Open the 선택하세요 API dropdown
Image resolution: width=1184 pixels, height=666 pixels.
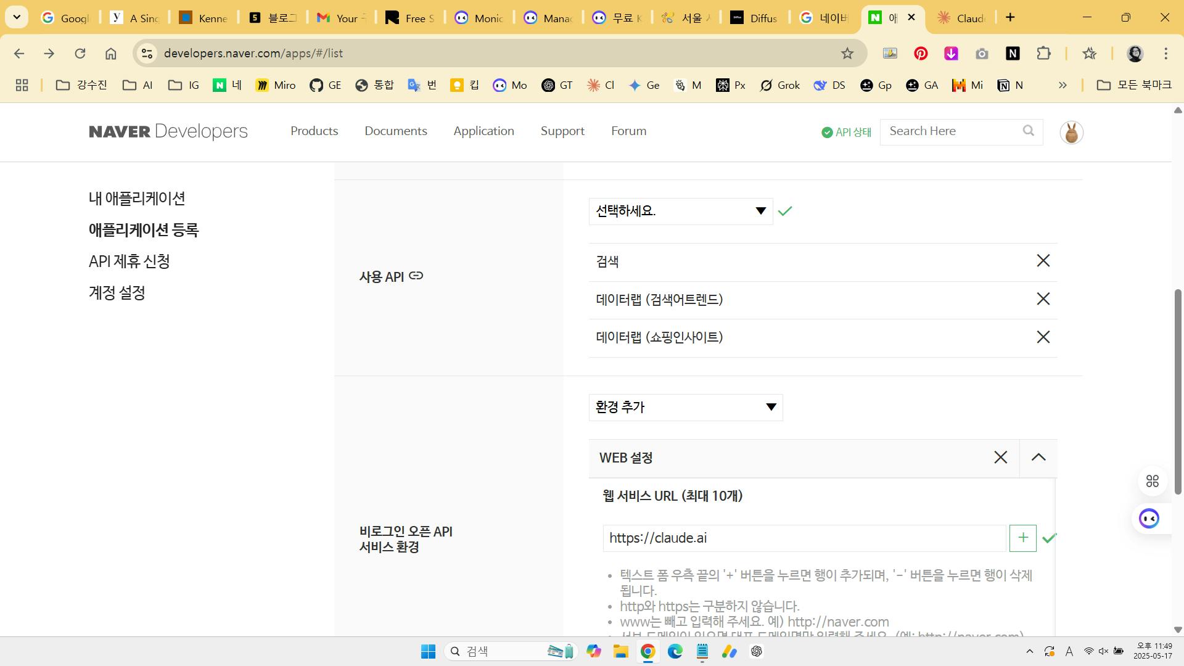pos(680,212)
